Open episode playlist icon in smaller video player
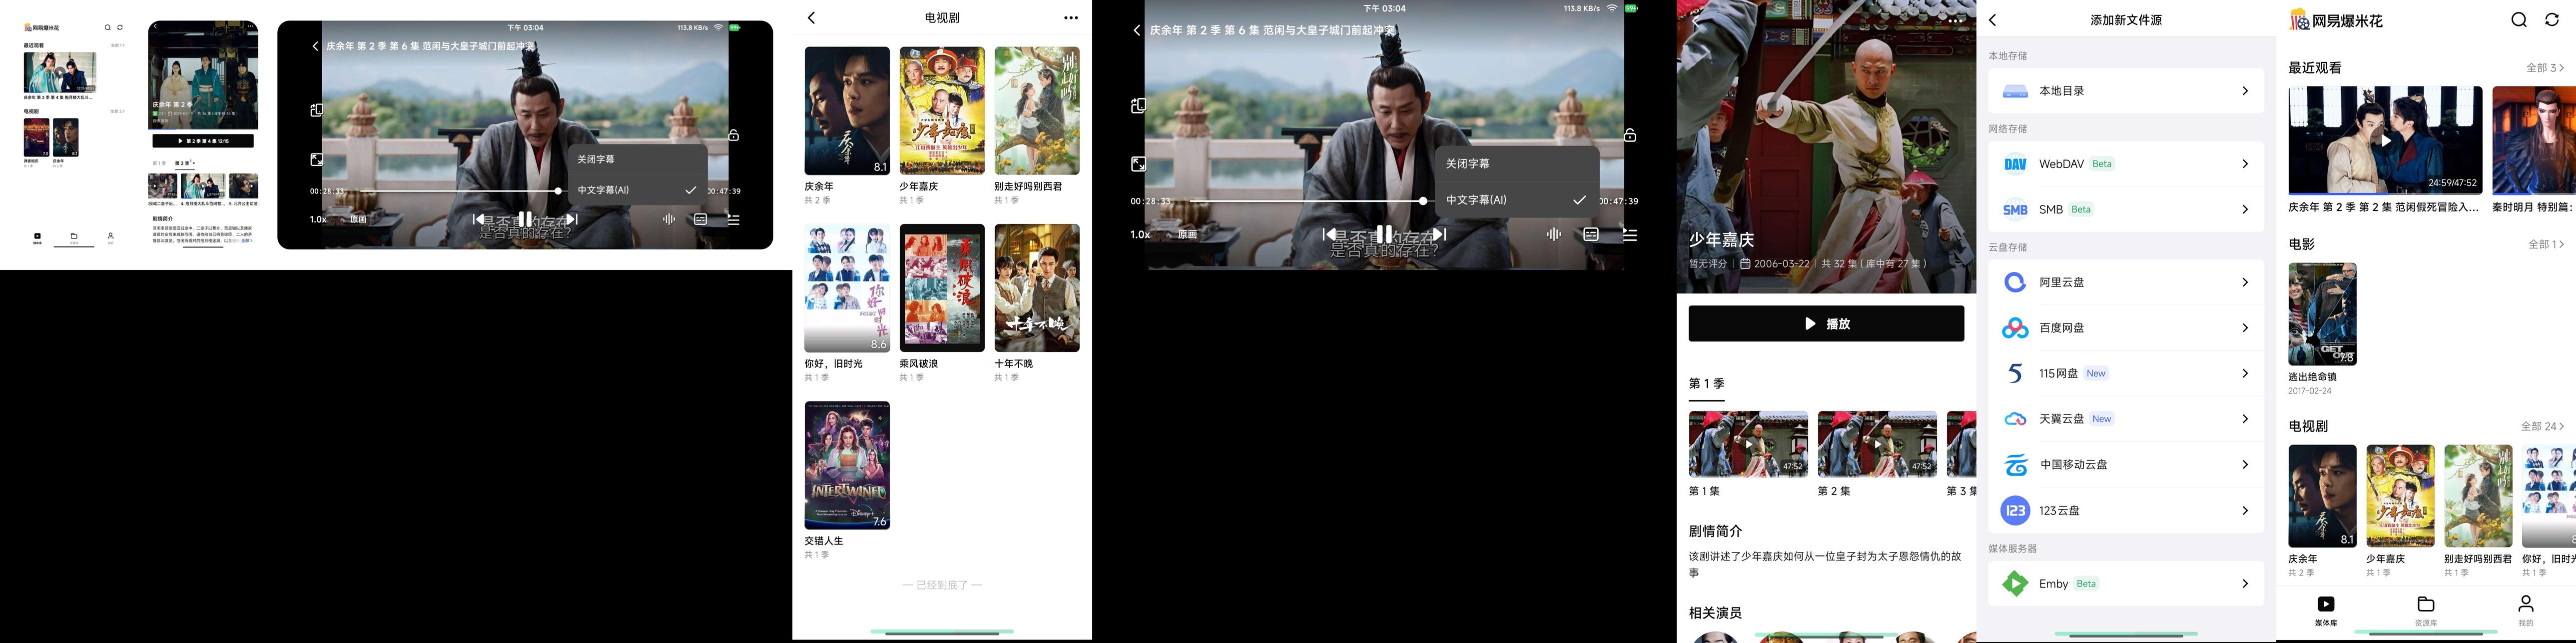This screenshot has height=643, width=2576. click(733, 219)
